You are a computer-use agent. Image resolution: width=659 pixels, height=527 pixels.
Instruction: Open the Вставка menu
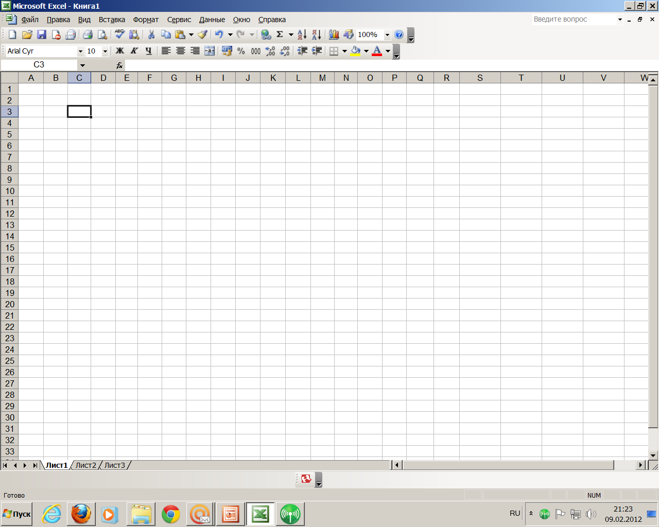click(112, 20)
